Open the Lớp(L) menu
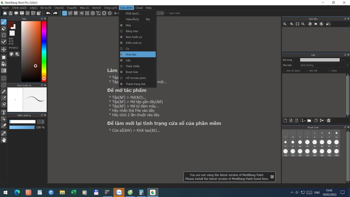Viewport: 350px width, 197px height. click(34, 8)
